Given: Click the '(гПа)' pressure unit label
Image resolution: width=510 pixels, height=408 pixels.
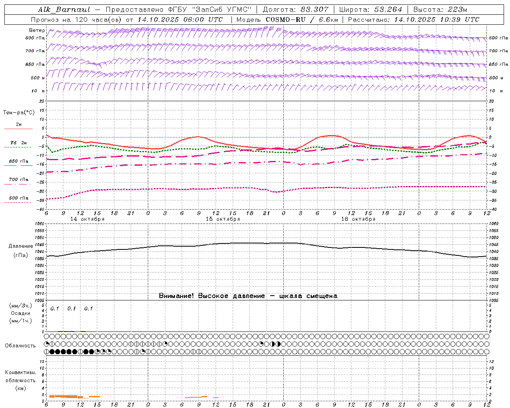Looking at the screenshot, I should [21, 255].
